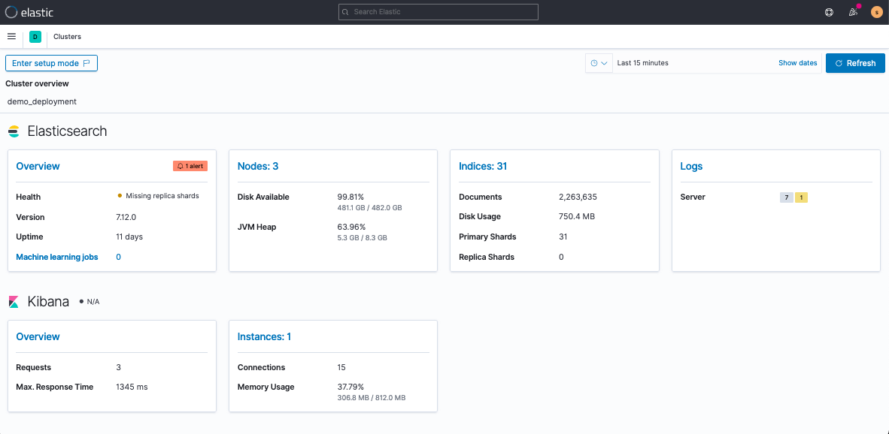Screen dimensions: 889x434
Task: Click the Elasticsearch section heading
Action: click(67, 131)
